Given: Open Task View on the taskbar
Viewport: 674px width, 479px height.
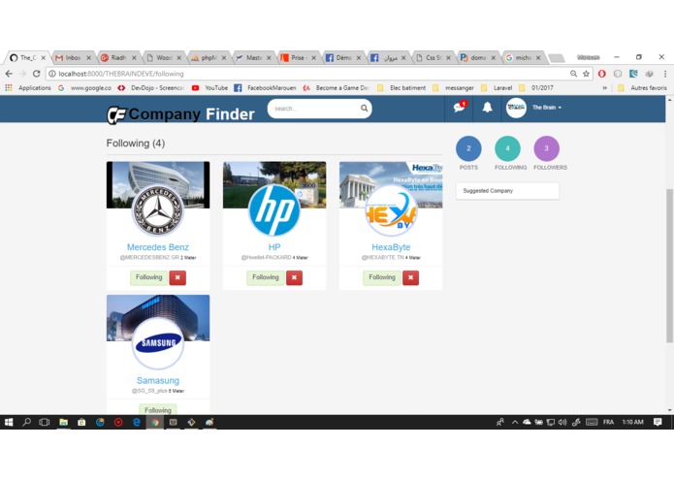Looking at the screenshot, I should pos(45,423).
